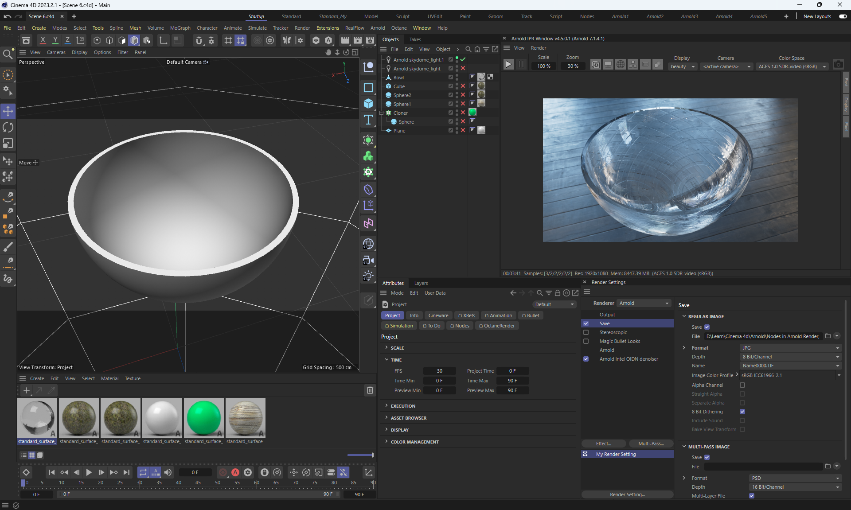Select the Rotate tool in left toolbar
851x510 pixels.
[8, 128]
